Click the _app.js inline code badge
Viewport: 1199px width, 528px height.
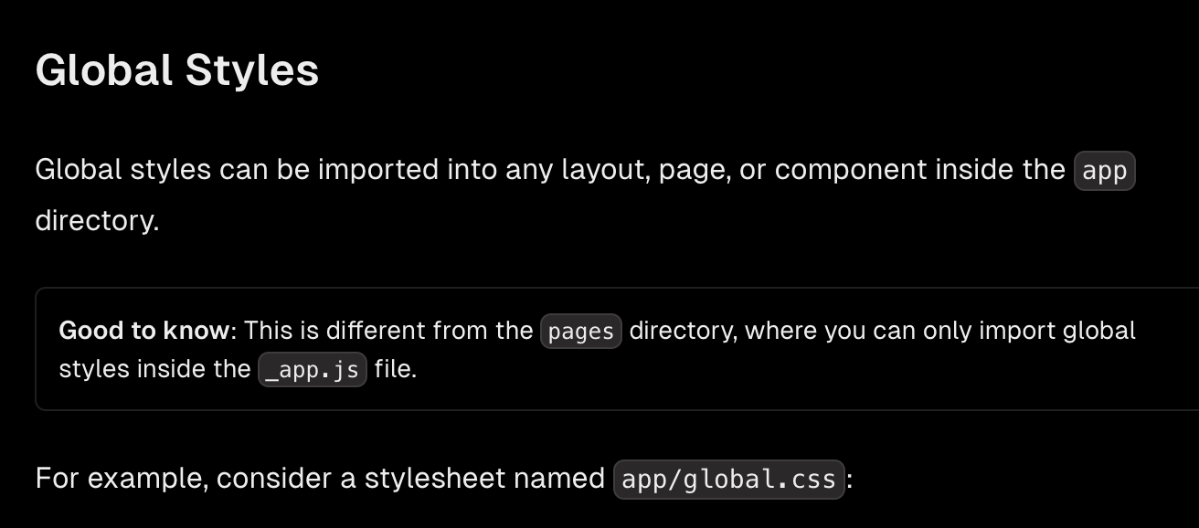pyautogui.click(x=313, y=370)
